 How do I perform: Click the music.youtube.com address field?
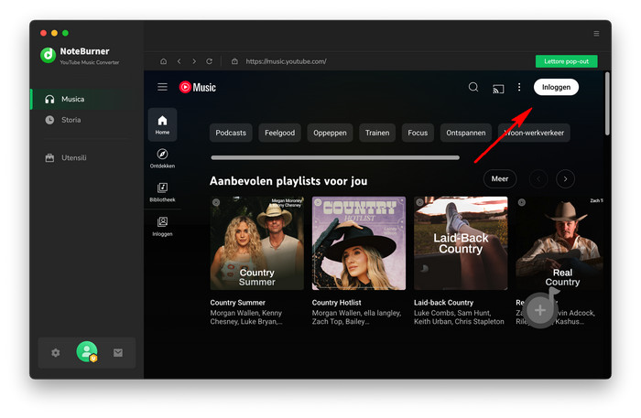tap(286, 61)
